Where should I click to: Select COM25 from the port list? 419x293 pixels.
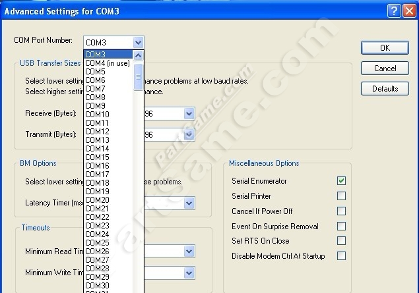pos(108,242)
